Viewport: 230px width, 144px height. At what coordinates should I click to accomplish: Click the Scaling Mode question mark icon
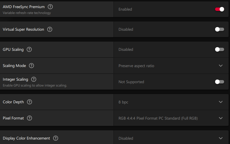coord(31,66)
